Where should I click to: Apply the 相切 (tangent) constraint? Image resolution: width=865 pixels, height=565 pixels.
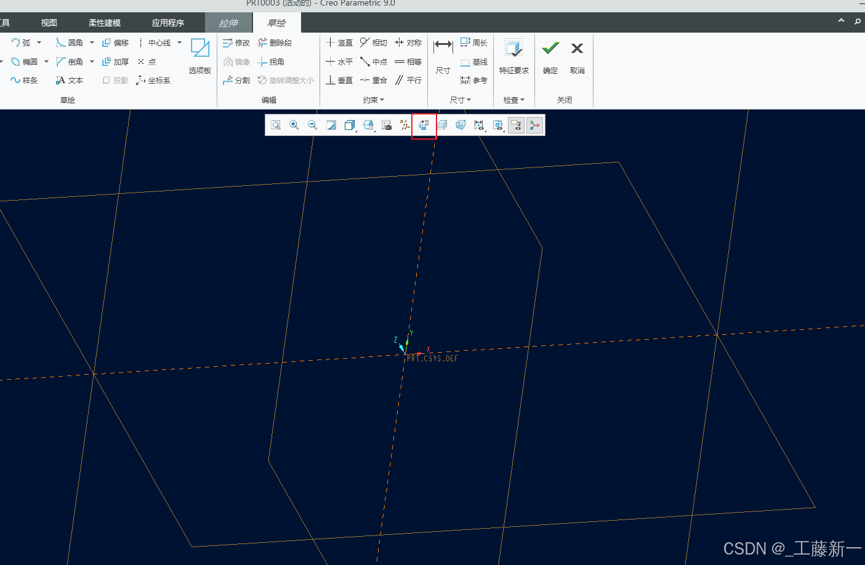(374, 42)
